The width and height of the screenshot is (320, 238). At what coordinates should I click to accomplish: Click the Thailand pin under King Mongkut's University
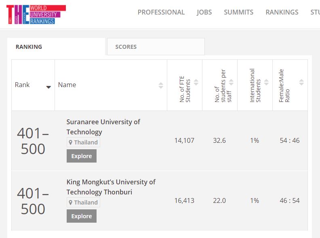[x=70, y=203]
